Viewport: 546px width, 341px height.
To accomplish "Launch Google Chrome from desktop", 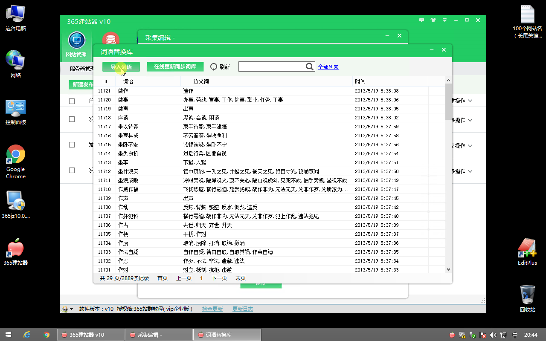I will tap(16, 162).
